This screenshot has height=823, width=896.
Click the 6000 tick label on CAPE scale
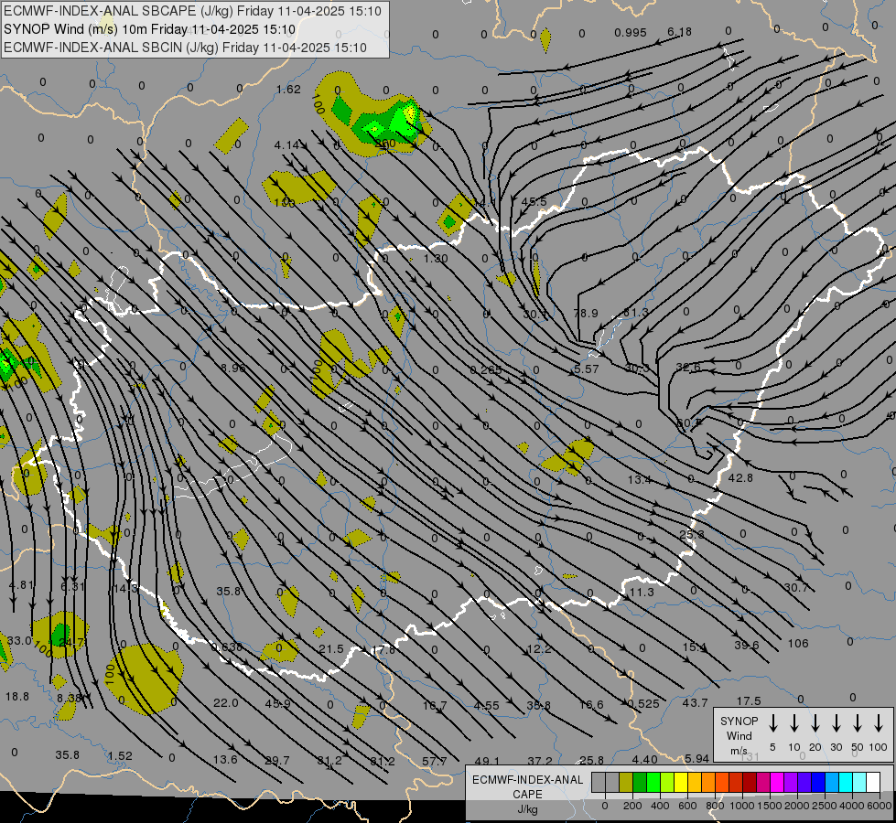(880, 806)
